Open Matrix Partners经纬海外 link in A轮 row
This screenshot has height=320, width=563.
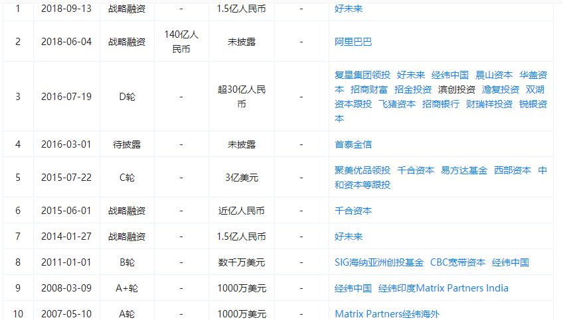pos(386,314)
